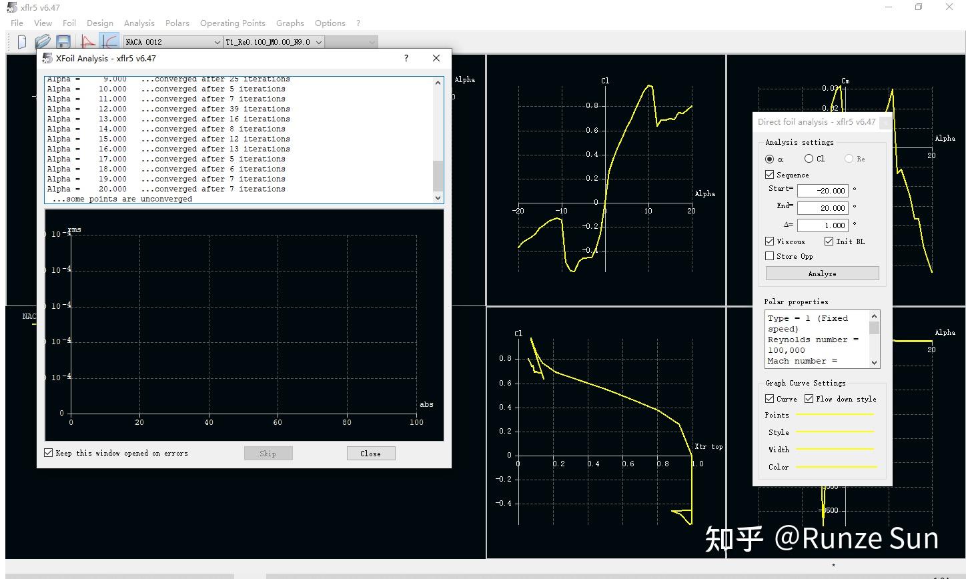The image size is (966, 579).
Task: Enable Store Opp
Action: (x=769, y=255)
